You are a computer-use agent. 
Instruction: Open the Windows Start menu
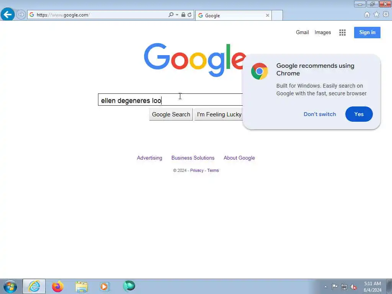pos(10,286)
